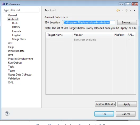This screenshot has height=125, width=140.
Task: Open the Usage Stats preferences page
Action: [19, 39]
